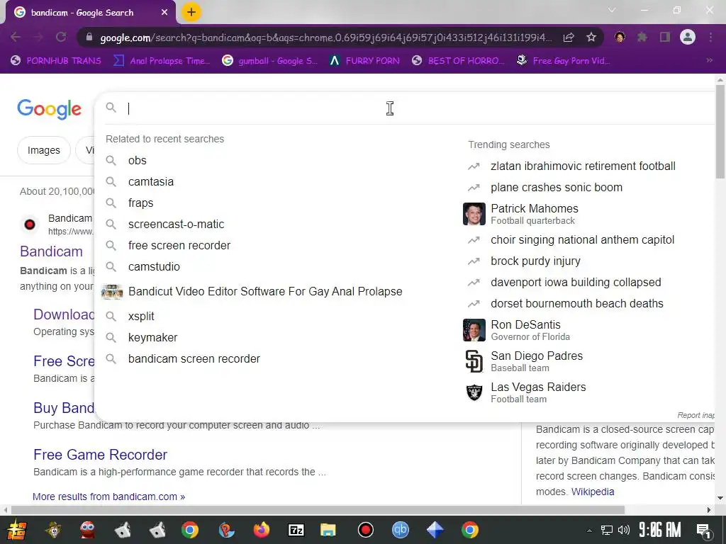
Task: Open 7-Zip from the taskbar
Action: pos(296,530)
